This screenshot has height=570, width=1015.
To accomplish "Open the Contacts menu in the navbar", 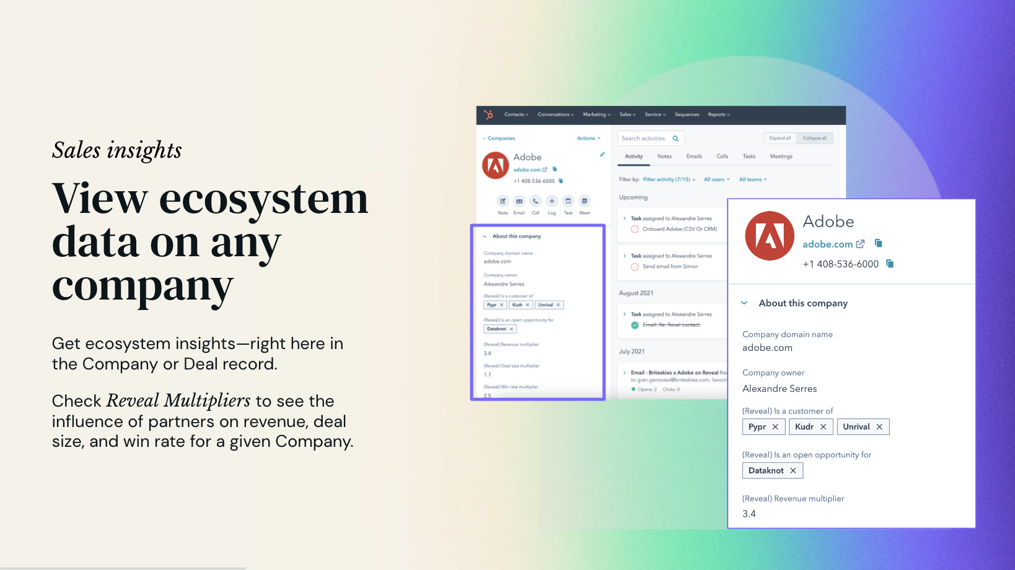I will 516,114.
